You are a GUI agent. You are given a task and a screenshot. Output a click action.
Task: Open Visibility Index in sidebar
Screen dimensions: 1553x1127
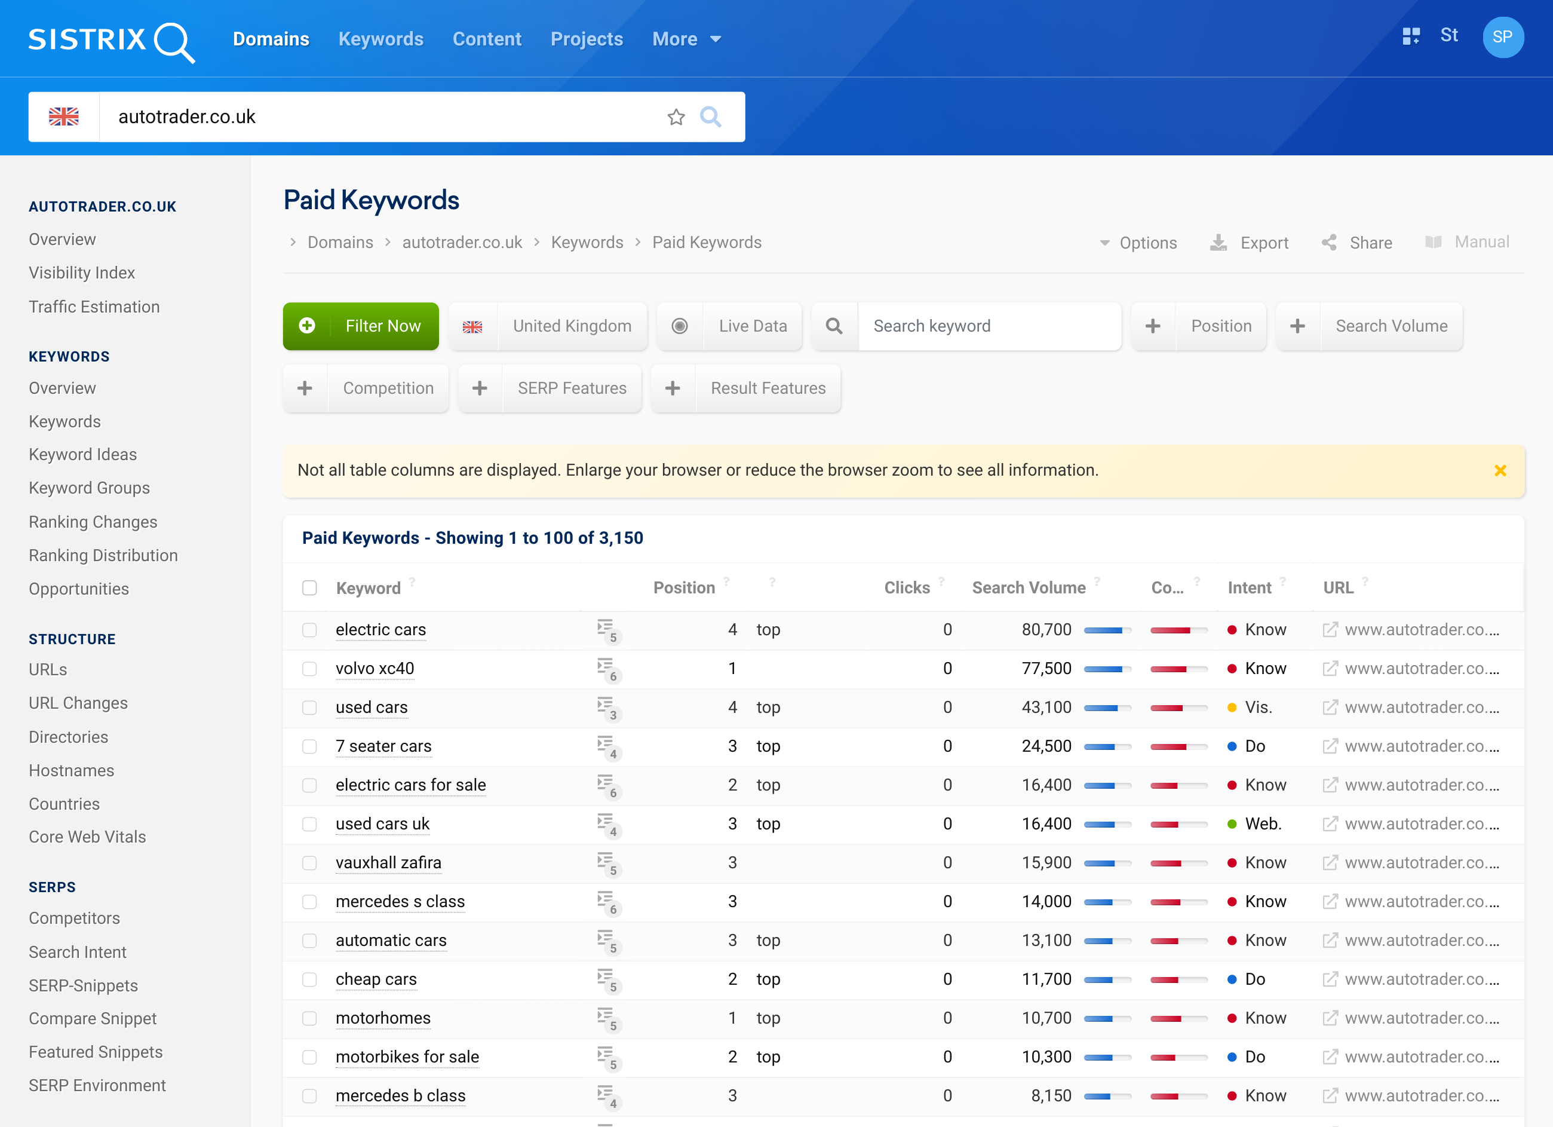point(81,272)
